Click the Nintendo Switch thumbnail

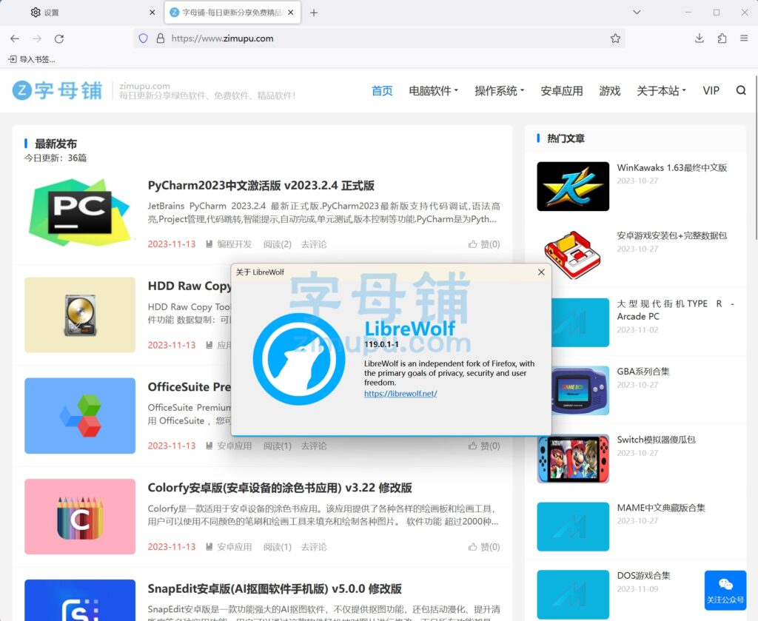(573, 459)
